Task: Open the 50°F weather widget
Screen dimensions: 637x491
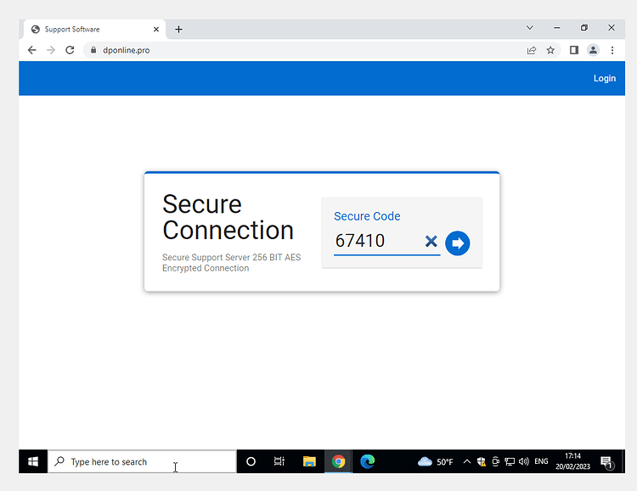Action: click(435, 461)
